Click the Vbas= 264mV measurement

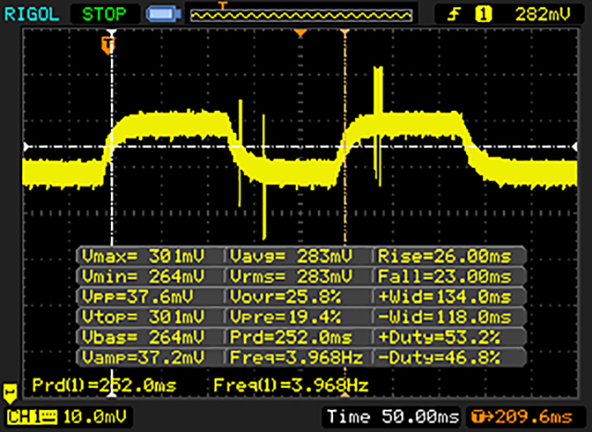pos(143,337)
